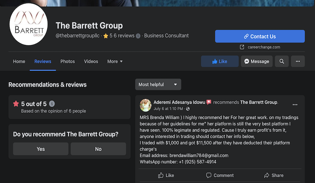Click the recommendation badge icon after Idowu
Screen dimensions: 315x183
[209, 102]
